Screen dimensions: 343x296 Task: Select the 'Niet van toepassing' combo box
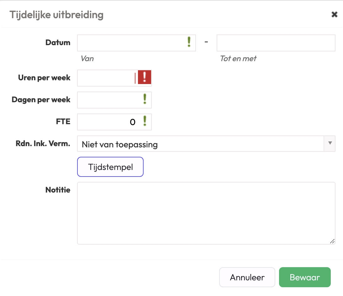click(201, 144)
